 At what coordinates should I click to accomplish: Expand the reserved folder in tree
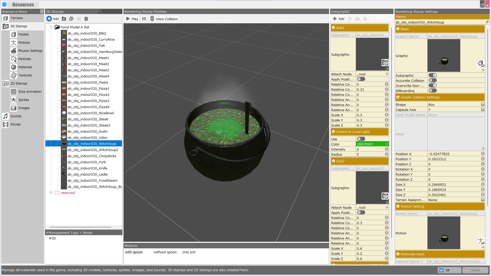(51, 193)
